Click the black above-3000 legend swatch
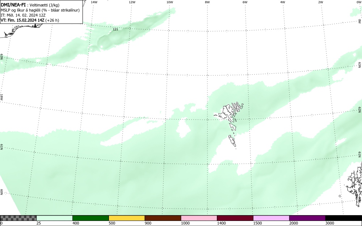The height and width of the screenshot is (226, 362). 344,218
